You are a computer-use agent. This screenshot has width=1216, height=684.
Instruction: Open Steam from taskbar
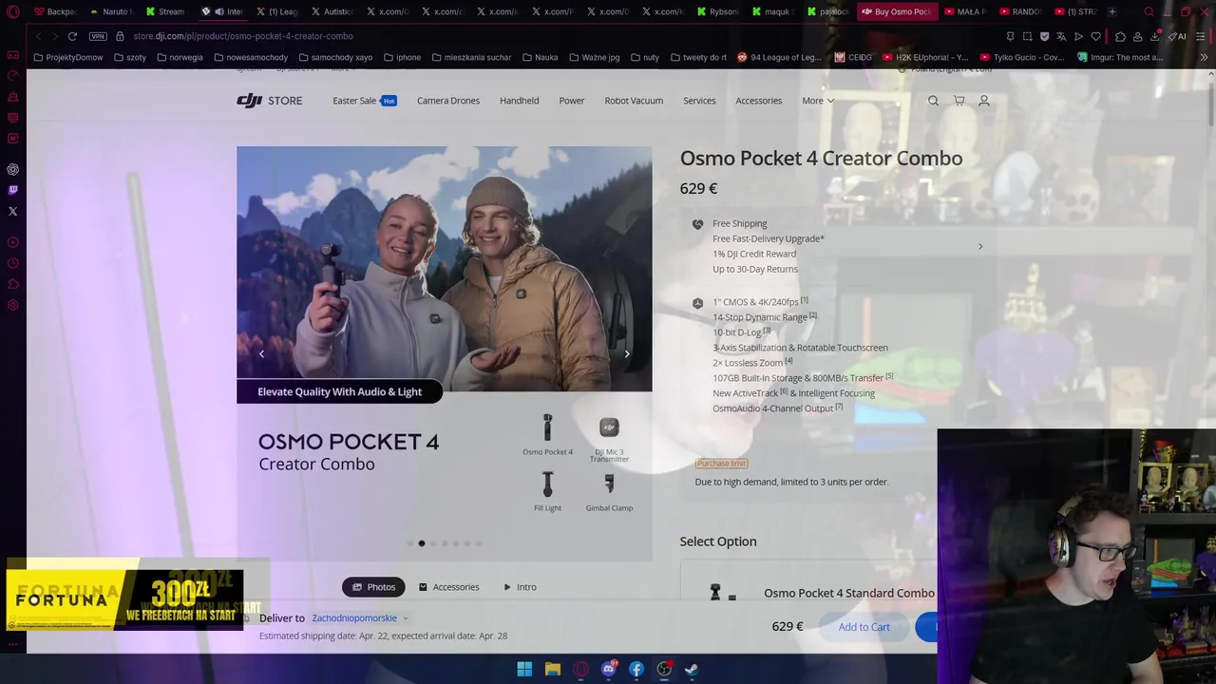(x=692, y=669)
